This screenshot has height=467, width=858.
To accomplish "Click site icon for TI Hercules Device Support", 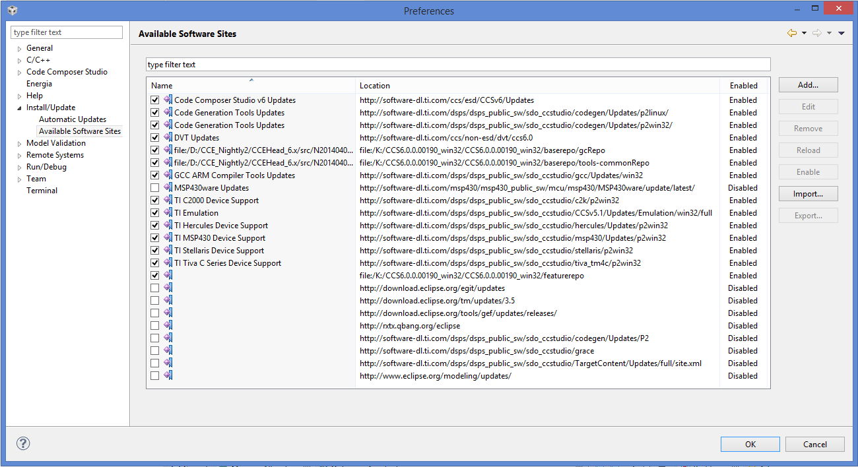I will coord(168,226).
